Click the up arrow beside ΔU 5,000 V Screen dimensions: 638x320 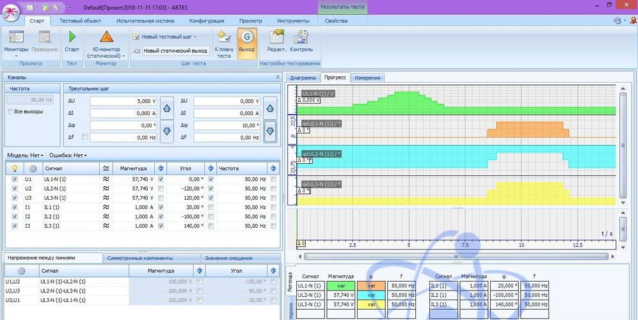pos(166,108)
